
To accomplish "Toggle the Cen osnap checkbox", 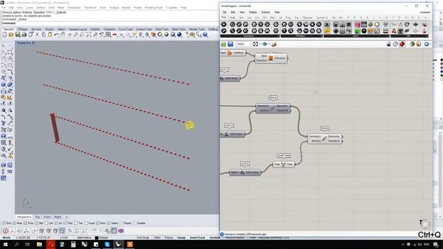I will [x=46, y=223].
